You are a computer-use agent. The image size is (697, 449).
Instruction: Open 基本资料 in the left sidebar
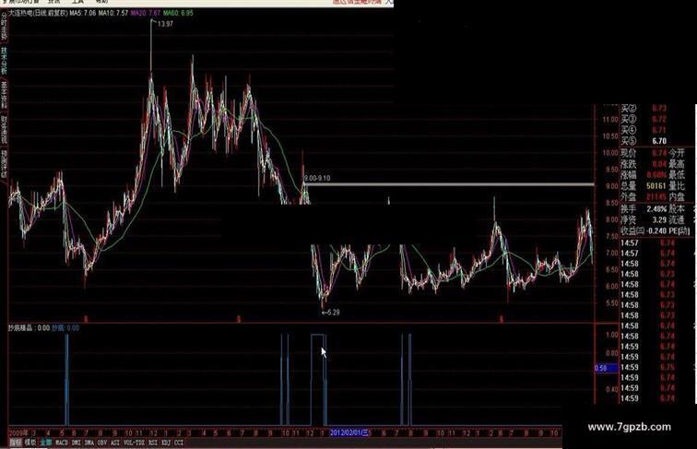click(x=4, y=95)
